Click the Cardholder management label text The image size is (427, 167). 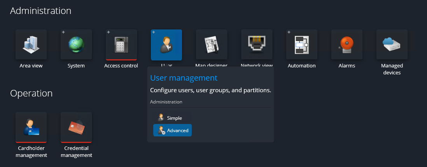(31, 152)
